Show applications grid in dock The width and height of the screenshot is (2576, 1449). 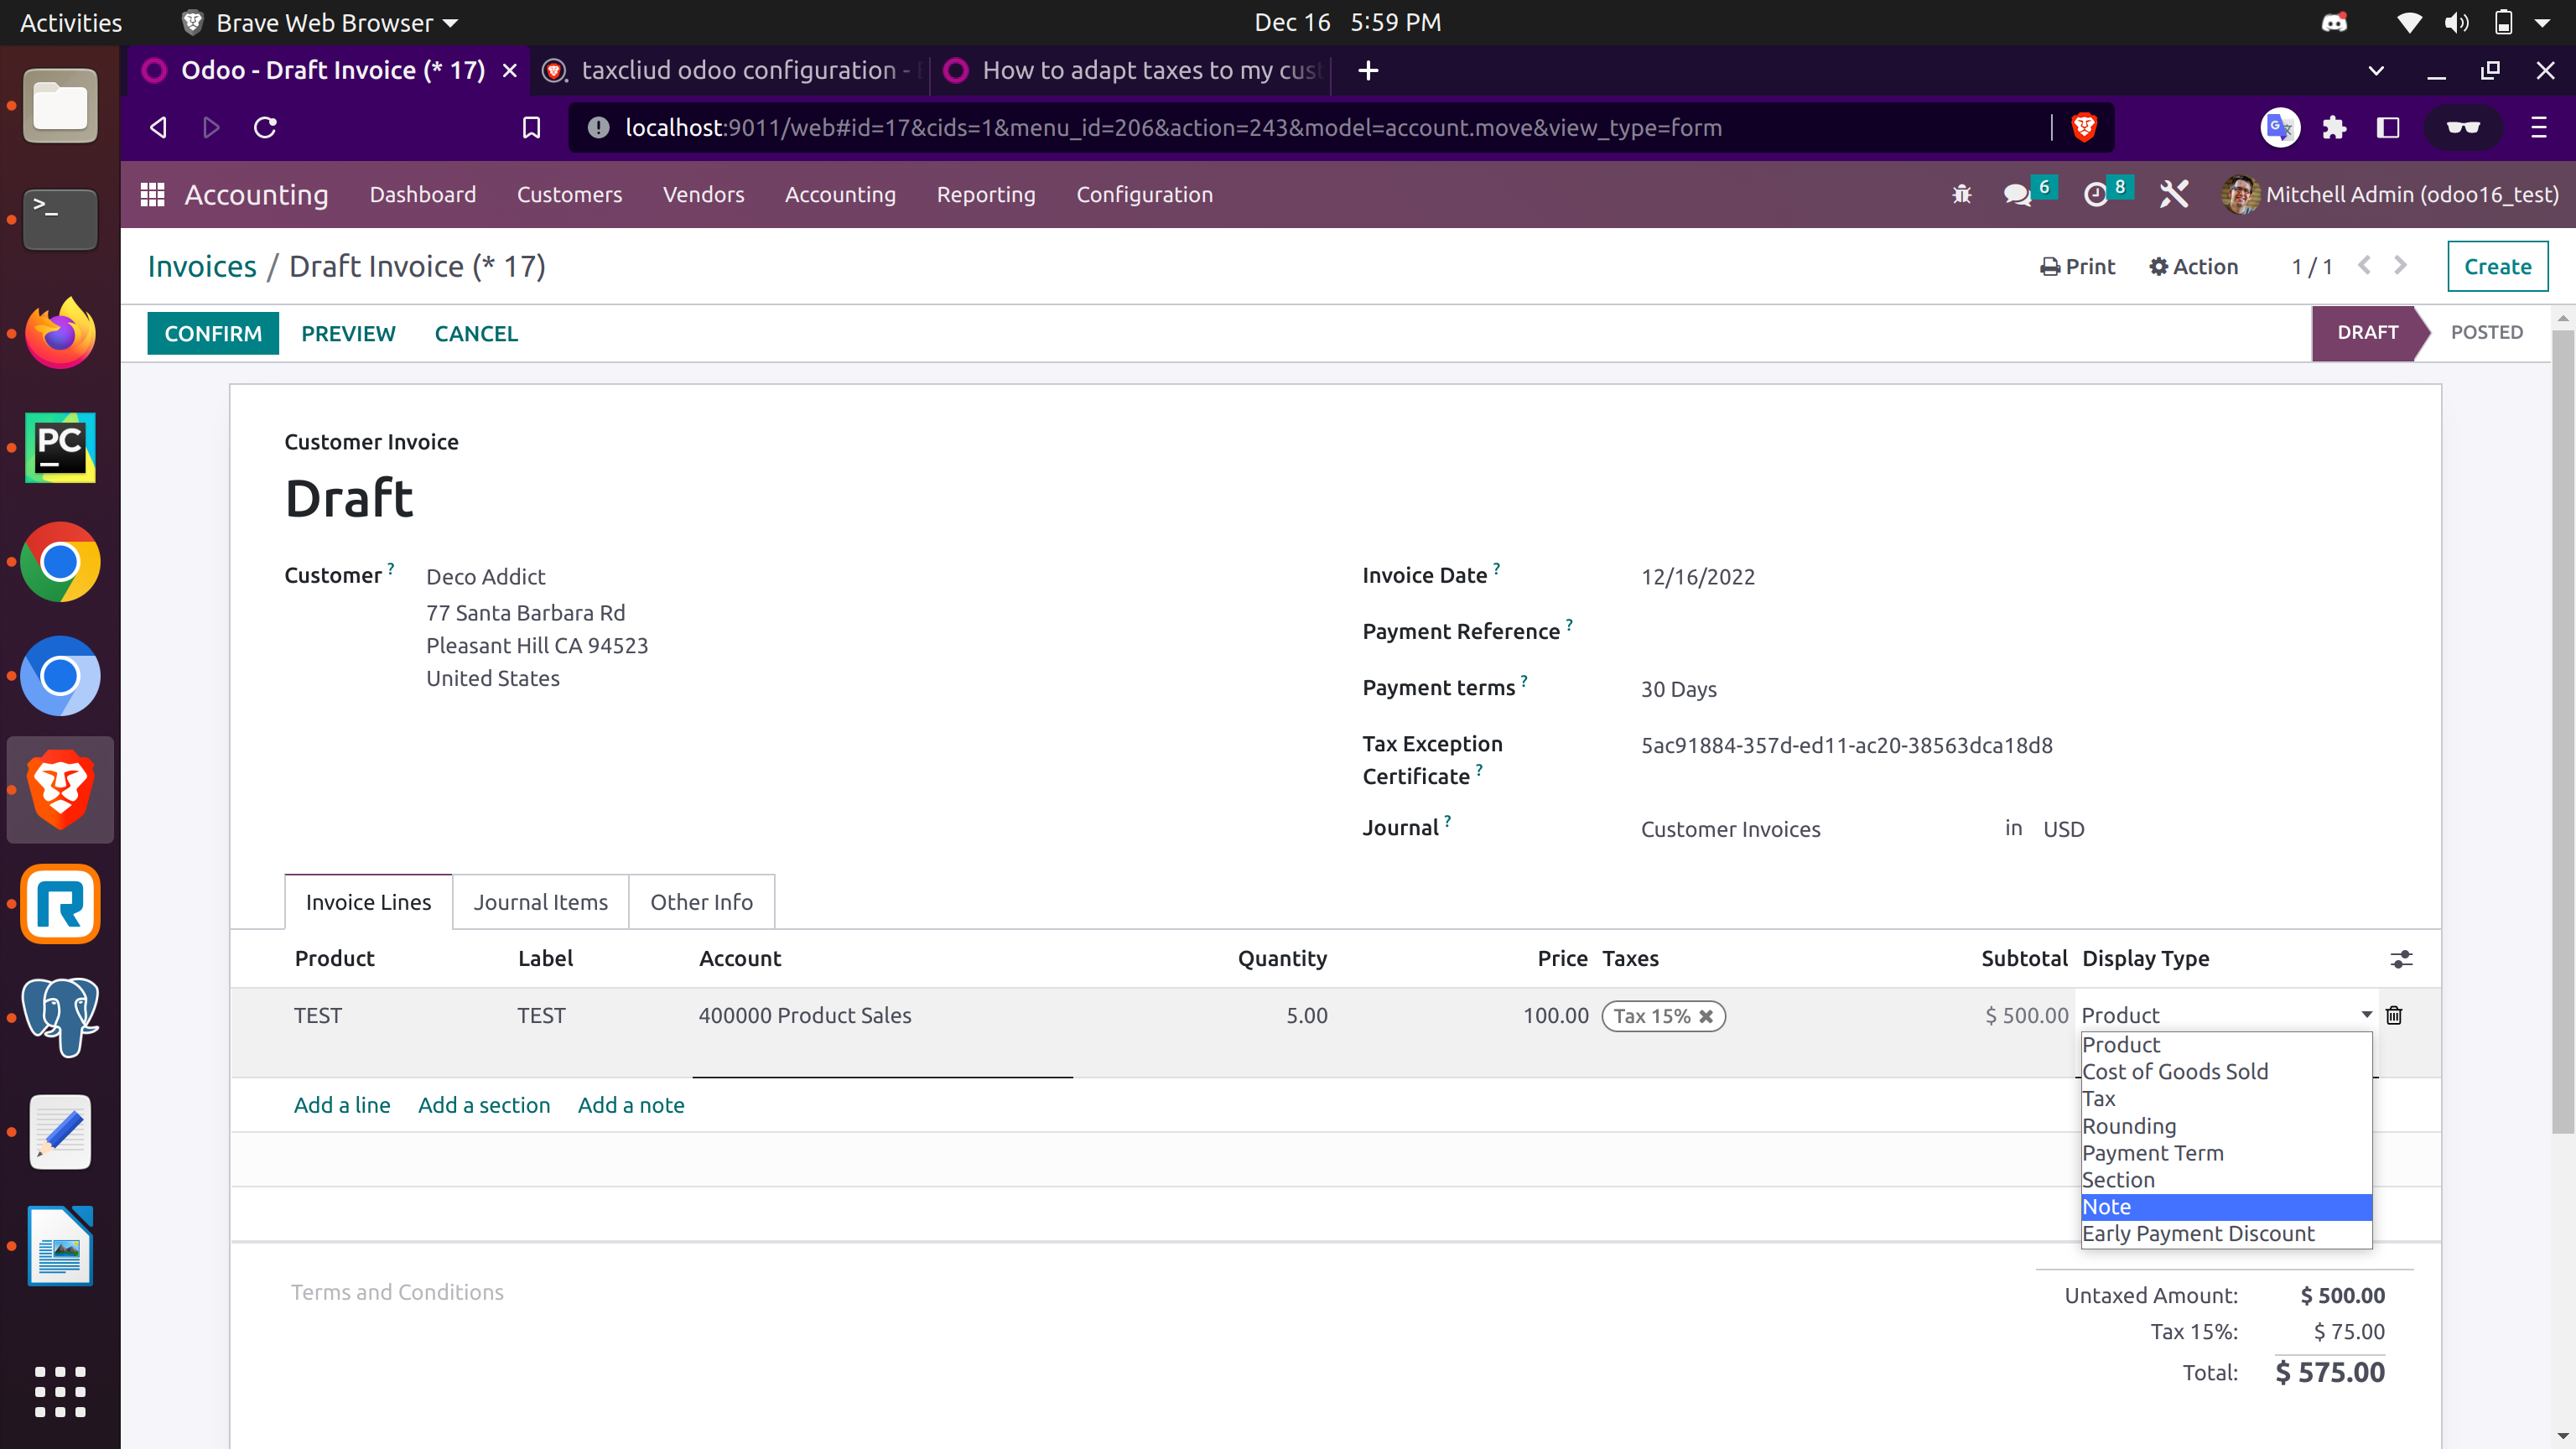(x=60, y=1391)
